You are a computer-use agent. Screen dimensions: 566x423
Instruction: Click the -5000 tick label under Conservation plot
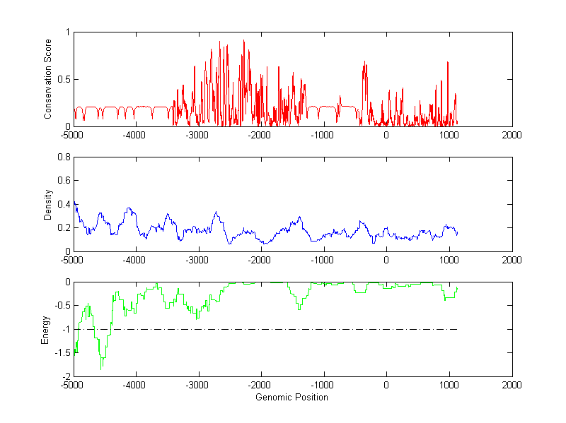click(x=73, y=136)
